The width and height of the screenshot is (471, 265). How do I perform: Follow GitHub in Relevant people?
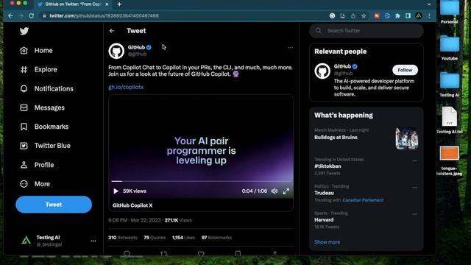405,70
